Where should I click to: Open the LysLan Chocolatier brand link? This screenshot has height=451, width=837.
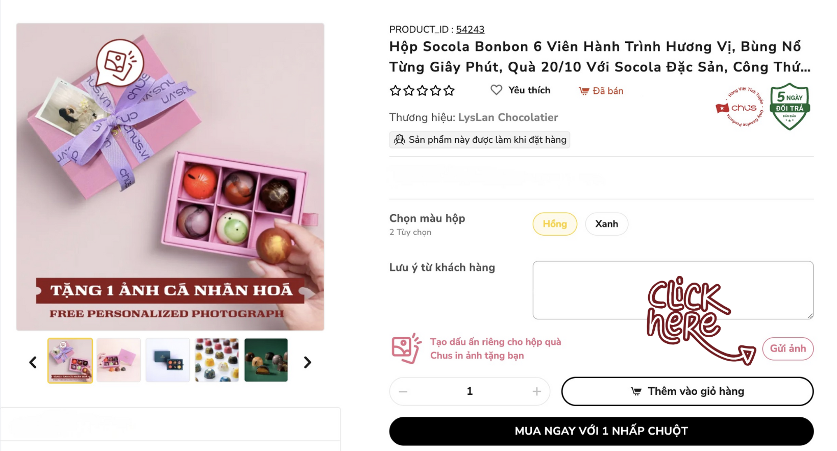pos(508,117)
